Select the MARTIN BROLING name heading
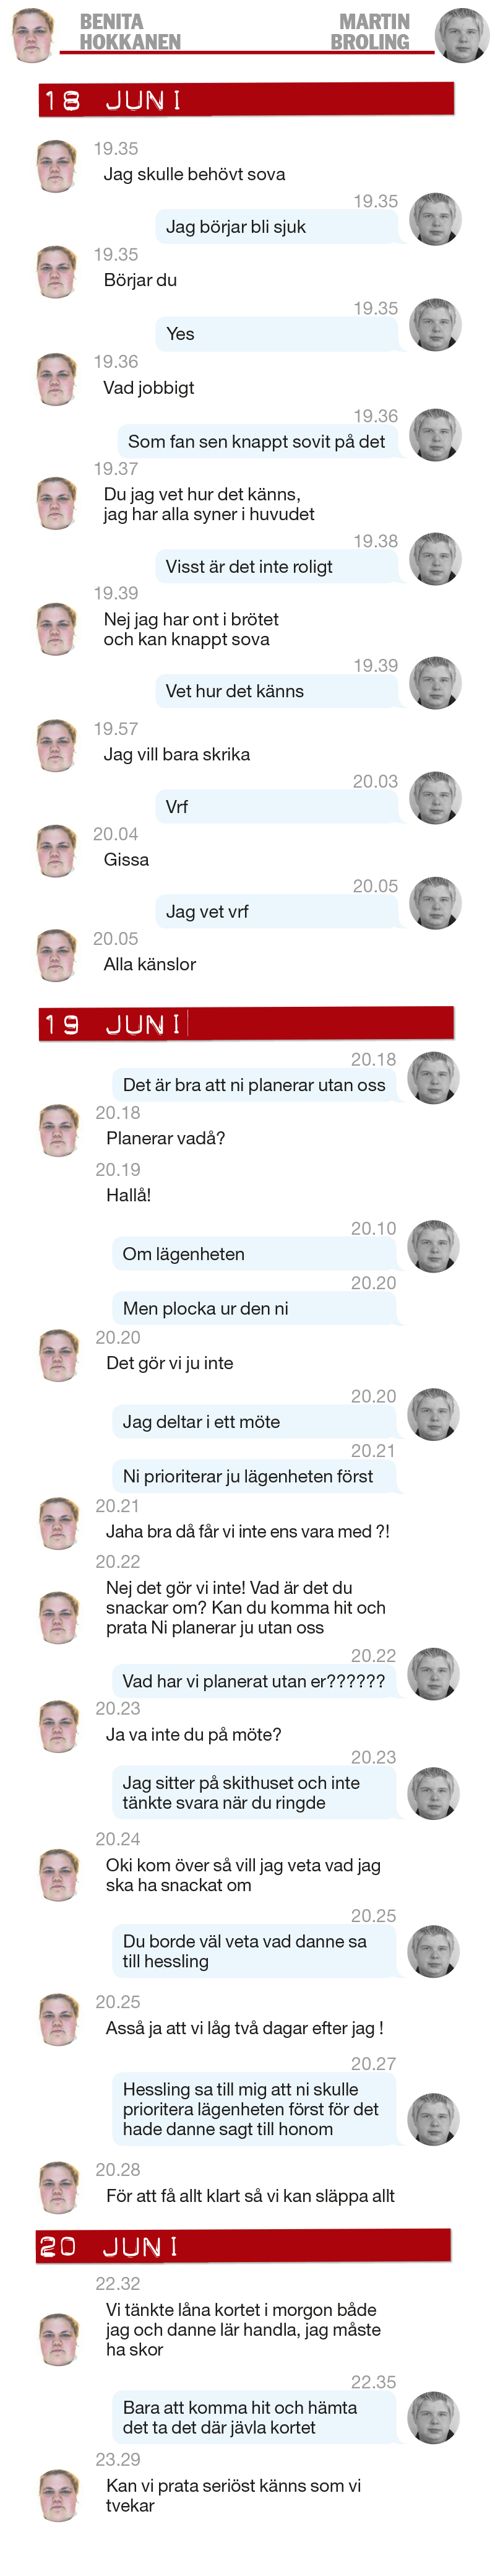 point(370,32)
